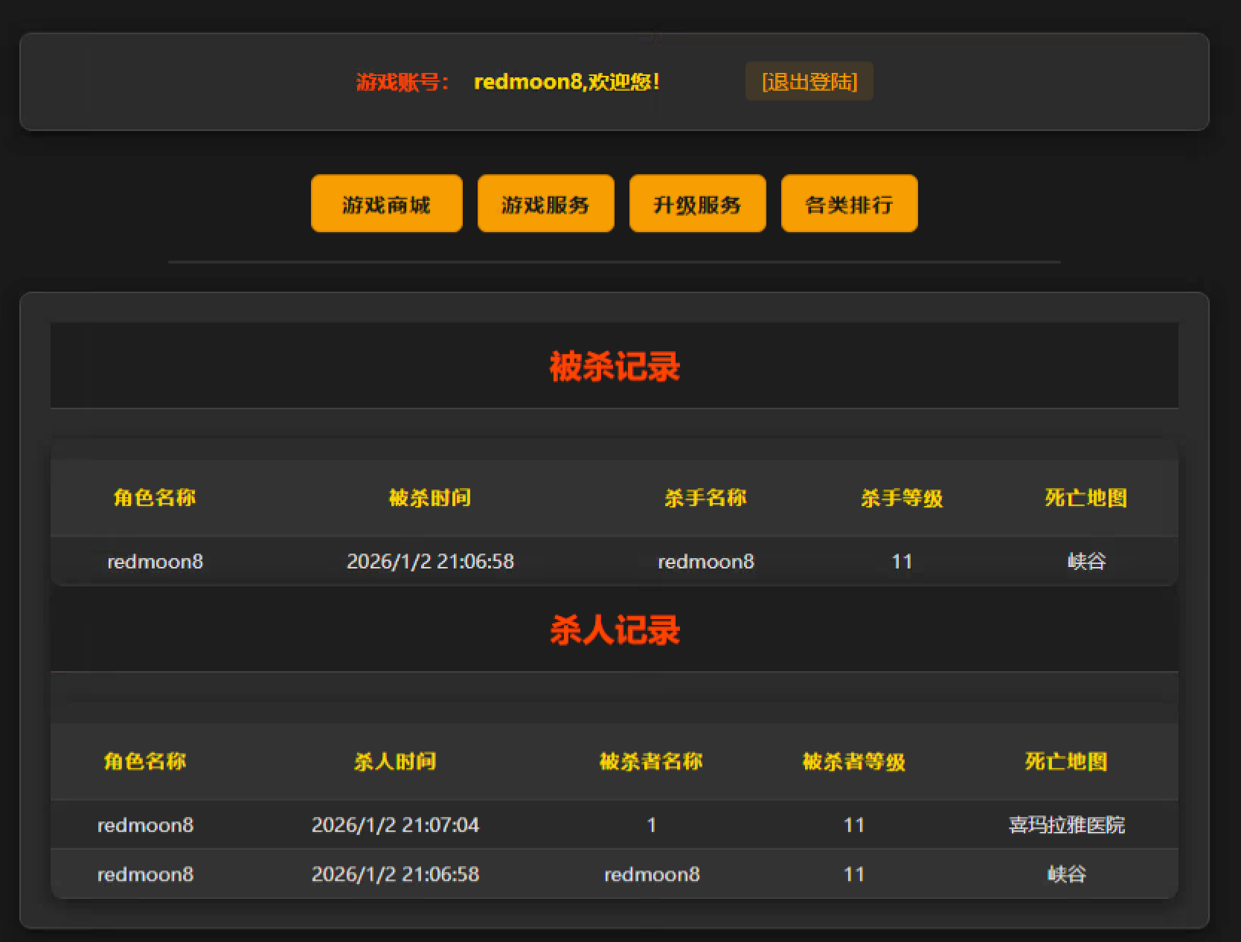This screenshot has width=1241, height=942.
Task: Click the redmoon8,欢迎您! welcome text
Action: (566, 81)
